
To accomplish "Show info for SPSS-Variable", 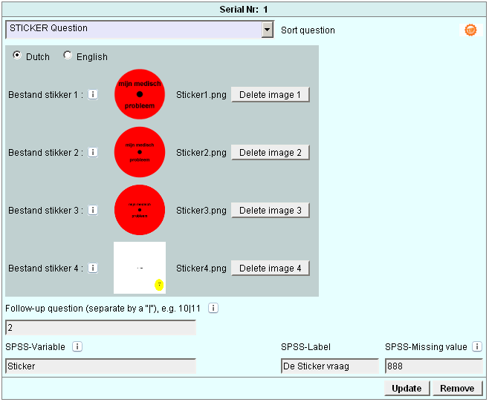I will [77, 346].
